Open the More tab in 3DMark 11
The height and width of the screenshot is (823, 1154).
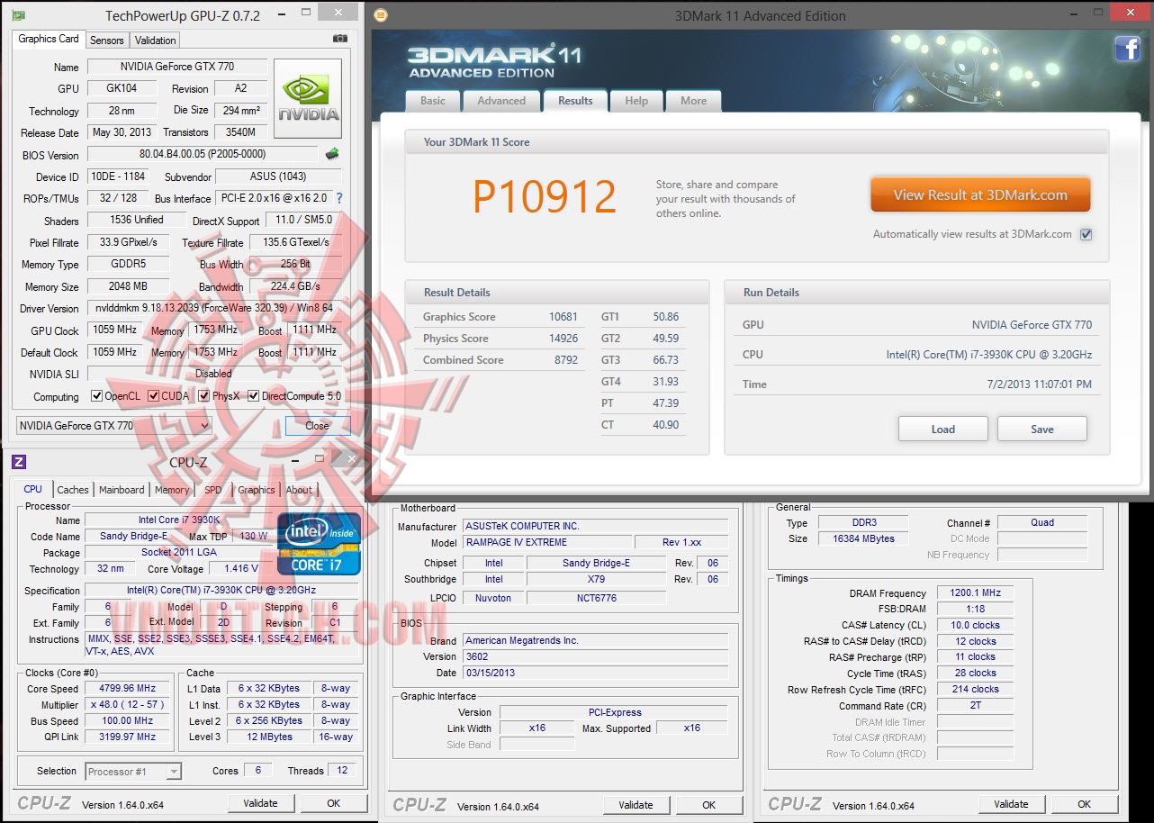(693, 101)
